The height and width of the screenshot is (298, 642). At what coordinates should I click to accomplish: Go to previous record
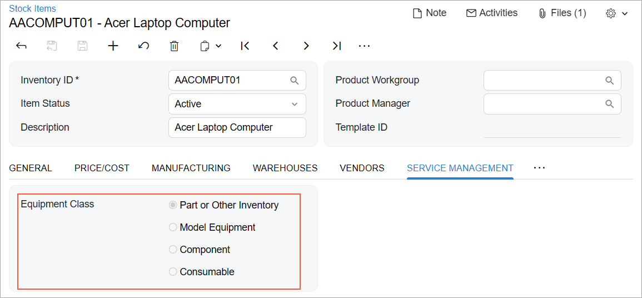pos(276,46)
